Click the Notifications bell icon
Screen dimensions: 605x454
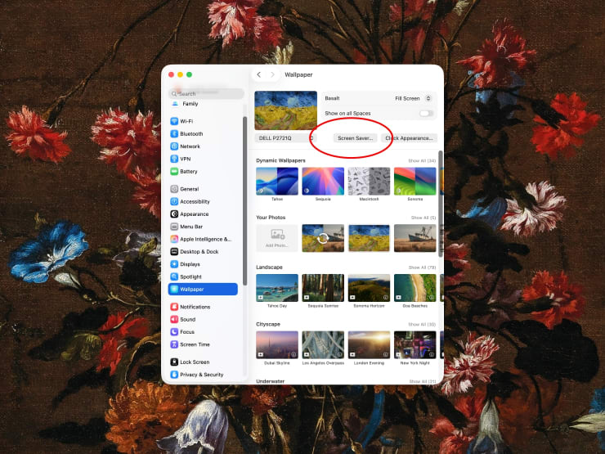[x=174, y=307]
